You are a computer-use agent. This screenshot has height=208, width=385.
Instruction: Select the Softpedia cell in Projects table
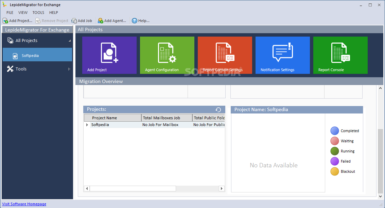(x=116, y=125)
